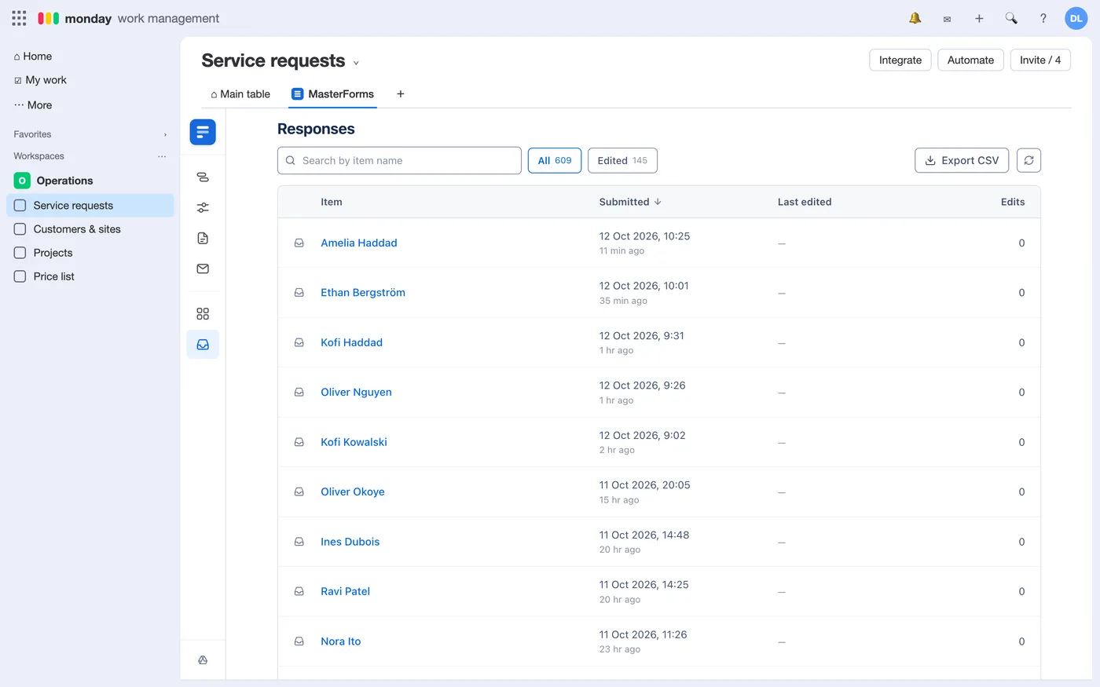Screen dimensions: 1100x687
Task: Select the responses inbox icon in sidebar
Action: point(203,345)
